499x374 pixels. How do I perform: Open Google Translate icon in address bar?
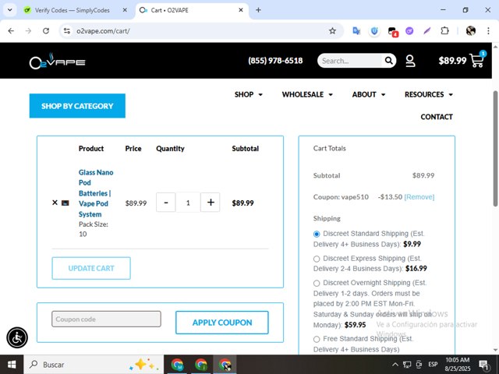tap(356, 31)
